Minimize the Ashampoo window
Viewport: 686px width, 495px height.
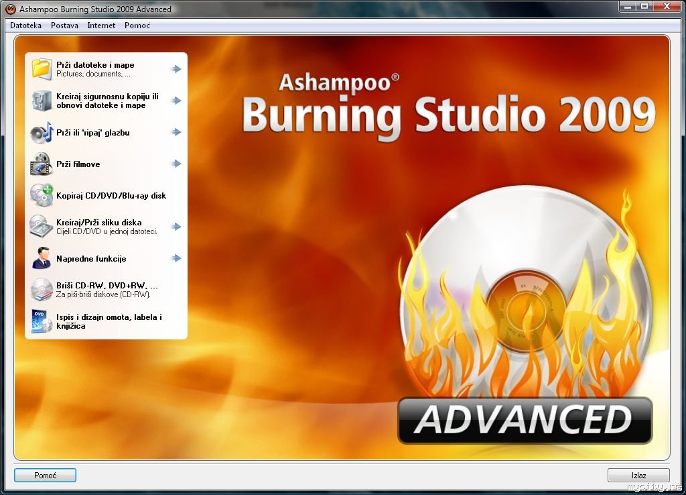point(628,6)
